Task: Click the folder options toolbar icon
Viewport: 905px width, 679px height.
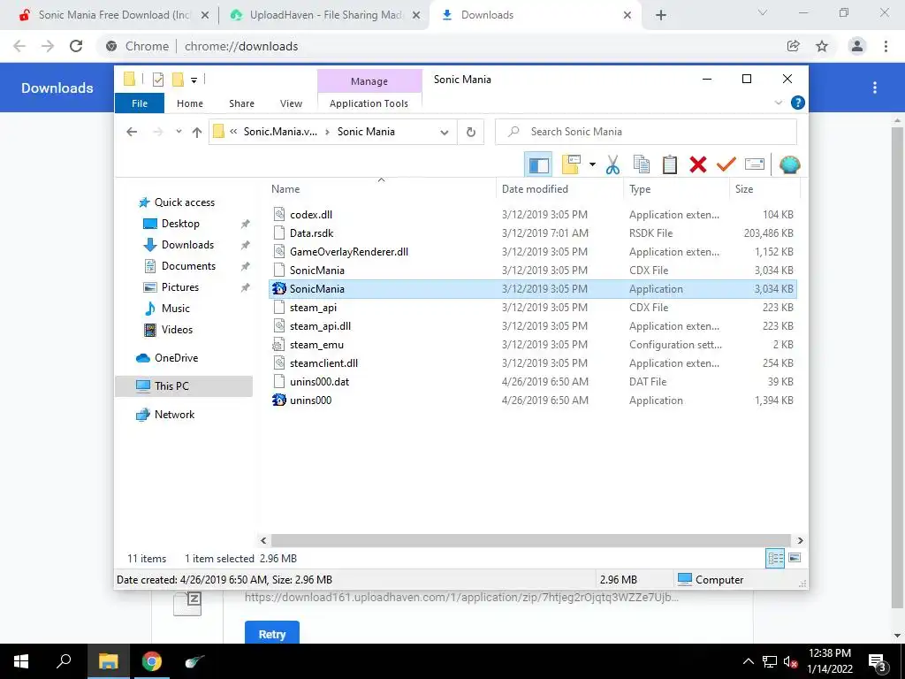Action: pos(571,164)
